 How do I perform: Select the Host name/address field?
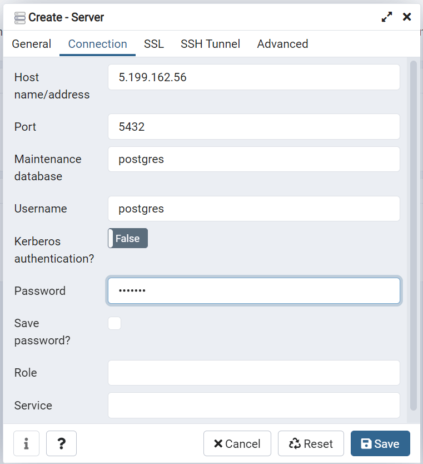[253, 77]
